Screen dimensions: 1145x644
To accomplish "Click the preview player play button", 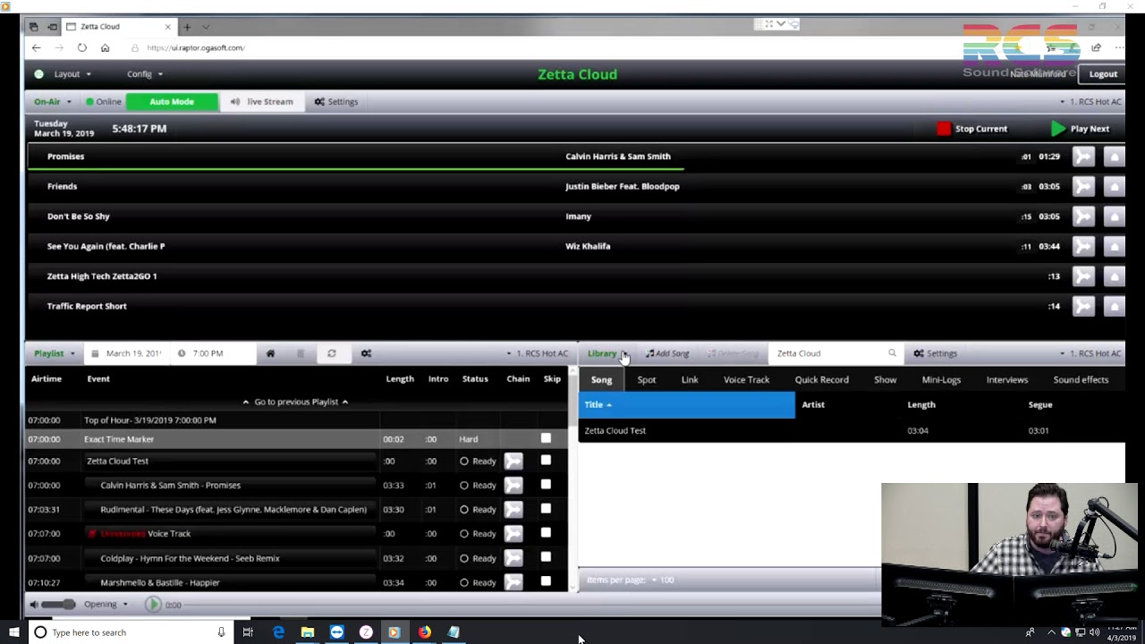I will pos(153,605).
